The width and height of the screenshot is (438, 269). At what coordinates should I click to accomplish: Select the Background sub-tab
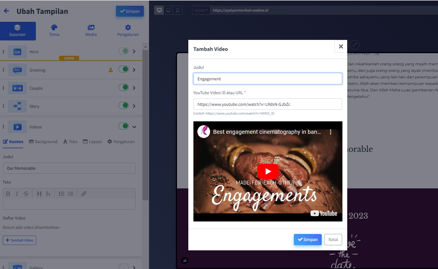[43, 141]
